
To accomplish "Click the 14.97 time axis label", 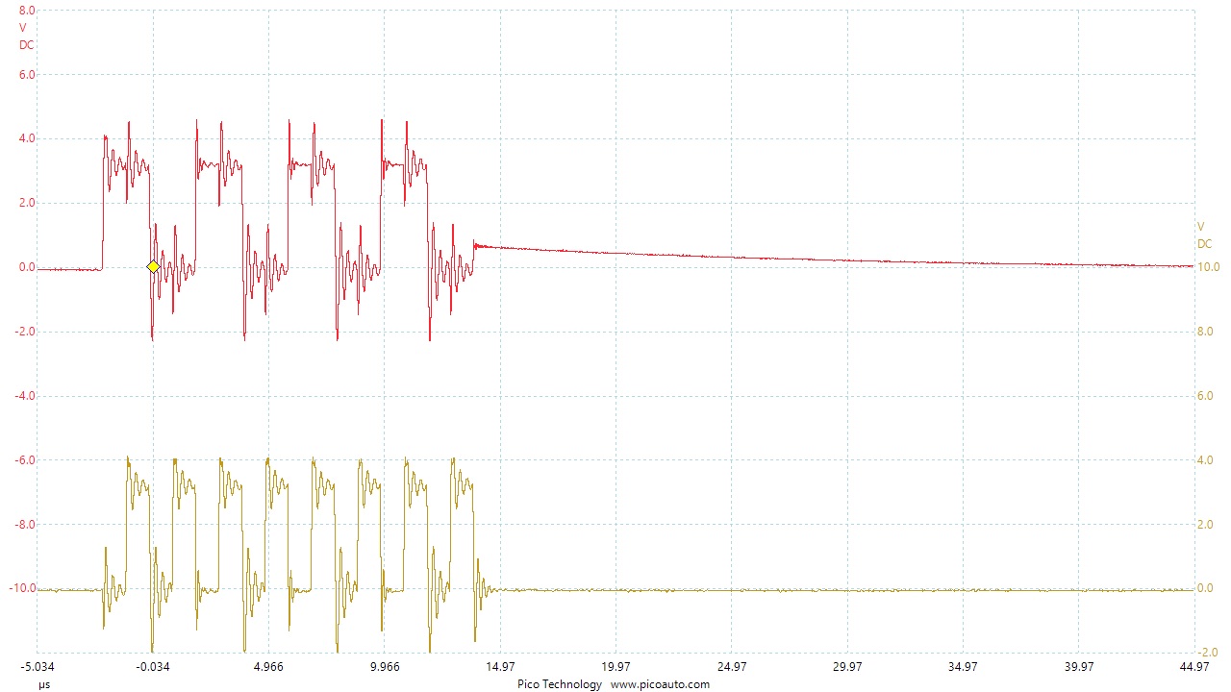I will 500,667.
